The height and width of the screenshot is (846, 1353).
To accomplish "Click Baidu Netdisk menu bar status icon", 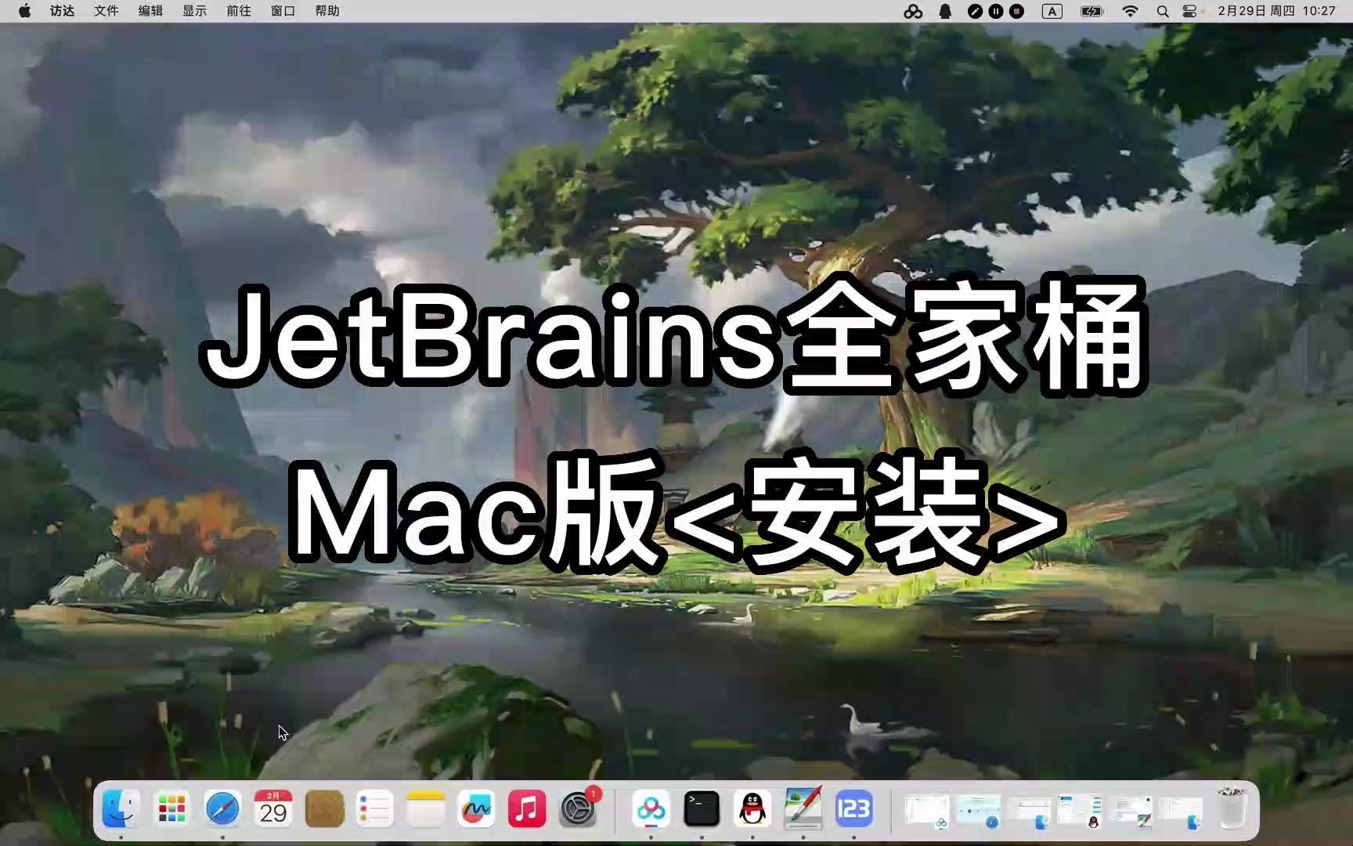I will (913, 11).
